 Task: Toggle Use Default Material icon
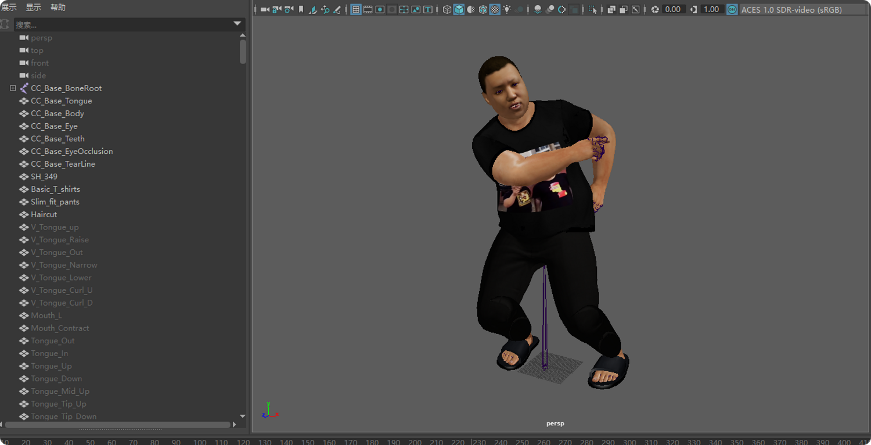pos(471,9)
